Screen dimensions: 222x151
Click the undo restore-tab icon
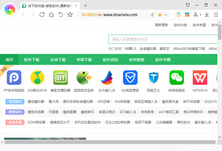point(61,14)
